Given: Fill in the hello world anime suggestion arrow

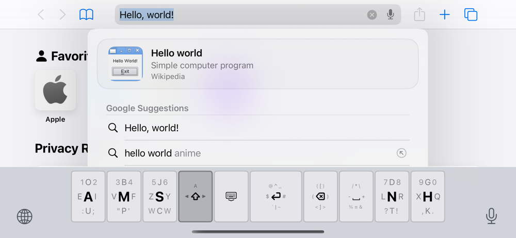Looking at the screenshot, I should pos(401,153).
